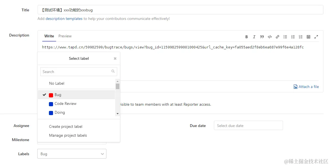Click the label list scrollbar thumb
This screenshot has height=166, width=330.
[x=117, y=86]
